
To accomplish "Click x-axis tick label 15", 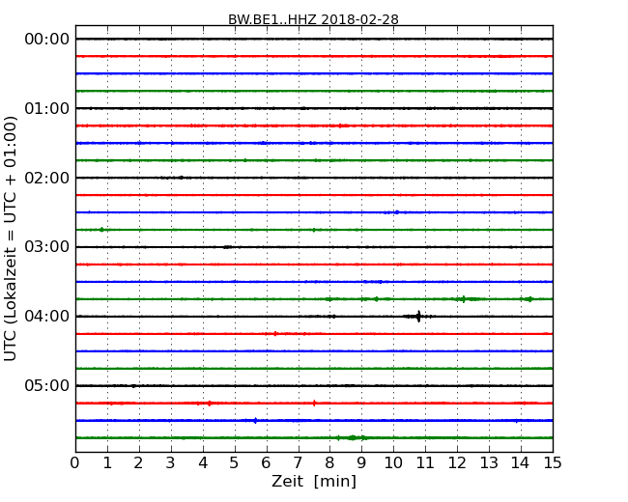I will 553,463.
